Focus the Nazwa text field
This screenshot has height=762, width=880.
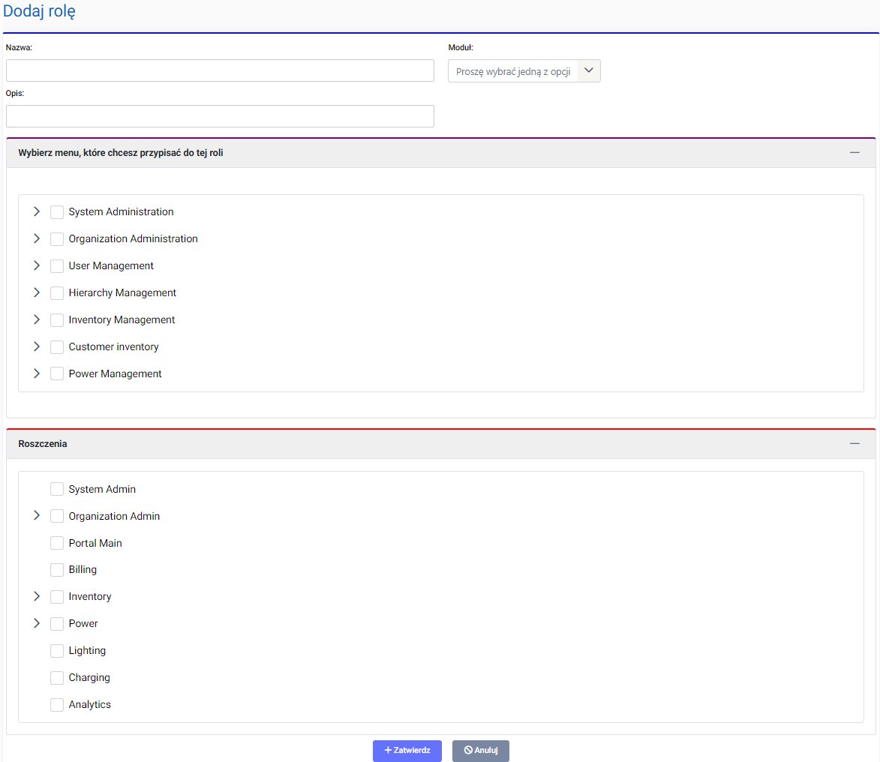pyautogui.click(x=220, y=70)
